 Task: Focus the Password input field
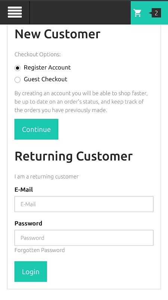click(84, 238)
